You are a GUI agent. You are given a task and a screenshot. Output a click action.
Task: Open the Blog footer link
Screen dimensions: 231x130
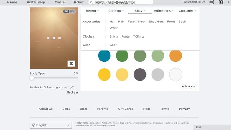(x=83, y=109)
